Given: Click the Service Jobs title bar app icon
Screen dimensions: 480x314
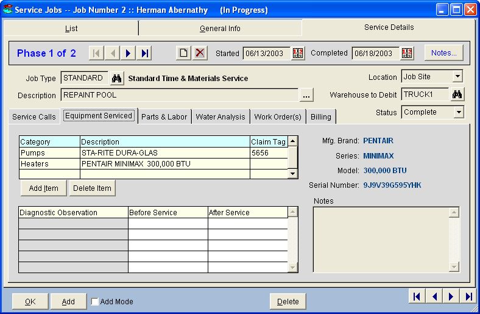Looking at the screenshot, I should pos(8,10).
